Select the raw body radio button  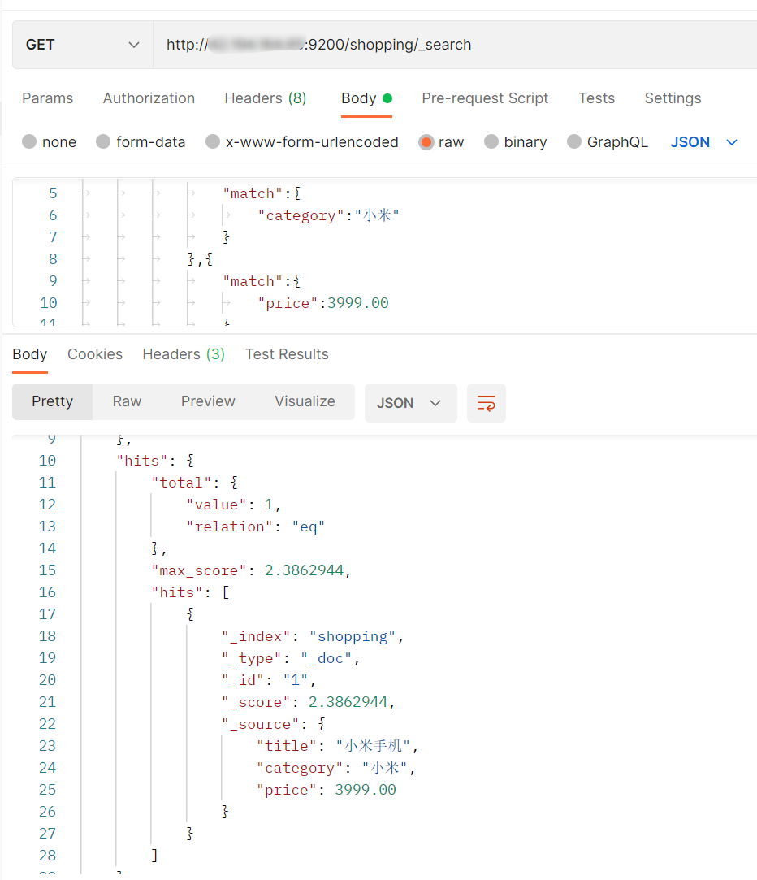coord(426,142)
